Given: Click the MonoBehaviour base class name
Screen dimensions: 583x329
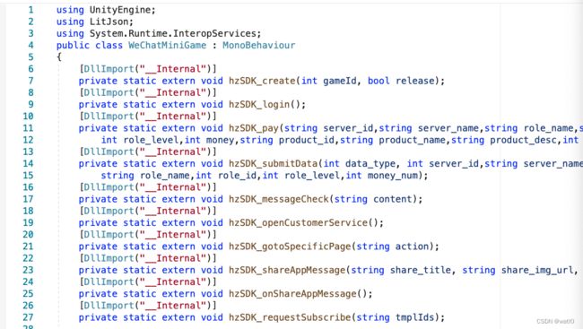Looking at the screenshot, I should point(259,46).
